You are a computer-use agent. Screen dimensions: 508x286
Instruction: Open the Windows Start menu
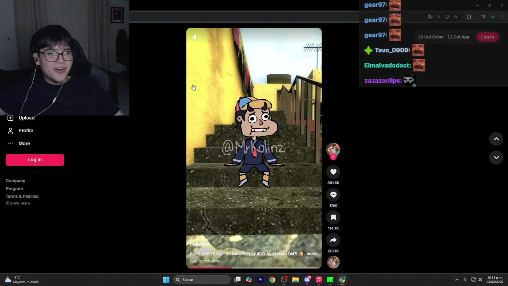(x=166, y=280)
